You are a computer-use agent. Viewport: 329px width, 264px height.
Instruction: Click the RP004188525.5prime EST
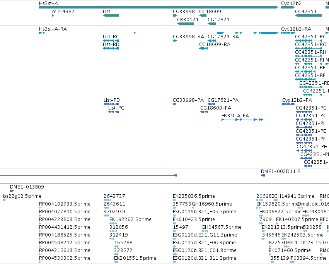click(x=40, y=239)
